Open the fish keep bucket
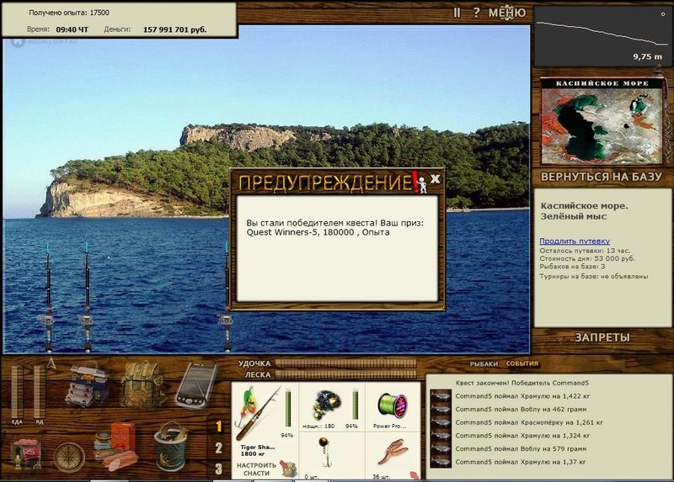 pyautogui.click(x=171, y=446)
